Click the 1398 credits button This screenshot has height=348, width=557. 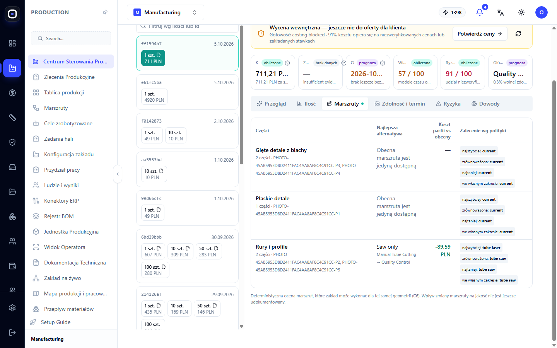pyautogui.click(x=453, y=12)
